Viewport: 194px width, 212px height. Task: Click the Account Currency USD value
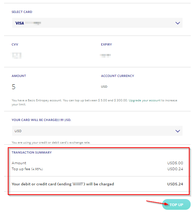click(104, 87)
